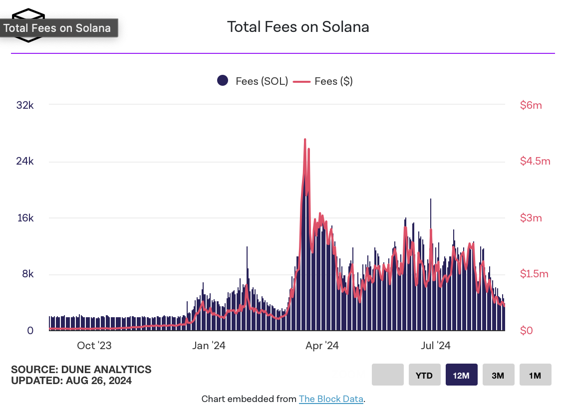Click the 32k left axis label
Screen dimensions: 566x406
pos(24,105)
